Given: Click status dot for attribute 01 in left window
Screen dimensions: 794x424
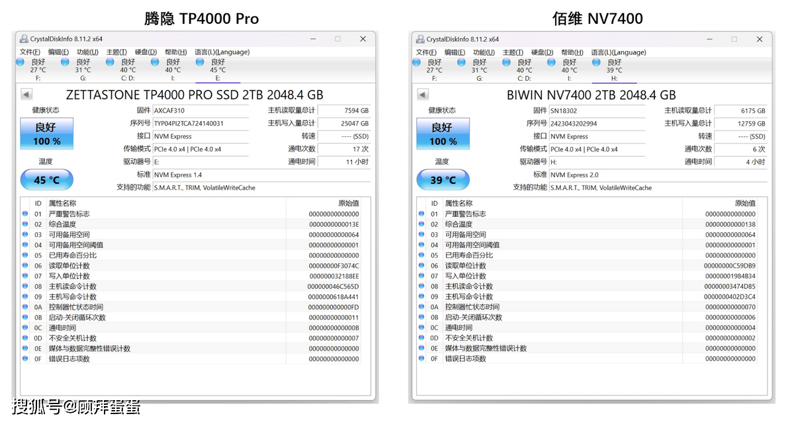Looking at the screenshot, I should coord(26,214).
